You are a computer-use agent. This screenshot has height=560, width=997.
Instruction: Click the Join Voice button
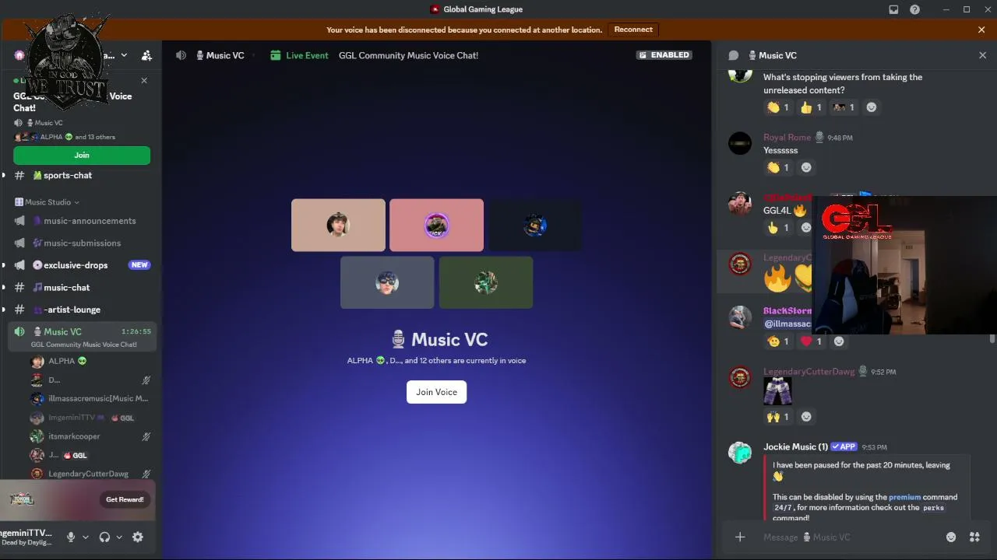(436, 392)
